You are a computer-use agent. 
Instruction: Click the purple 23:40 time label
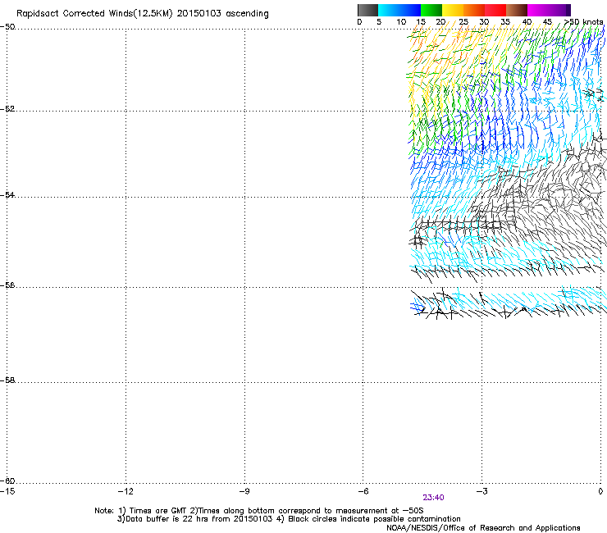[x=433, y=498]
